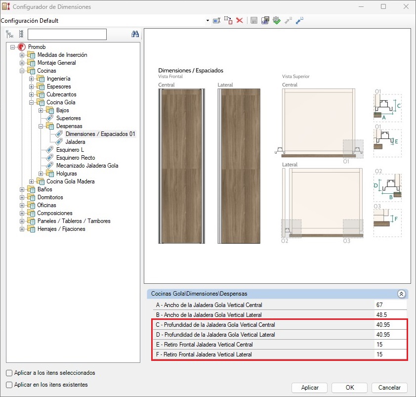The width and height of the screenshot is (416, 397).
Task: Enable 'Aplicar a los itens seleccionados' checkbox
Action: [x=9, y=373]
